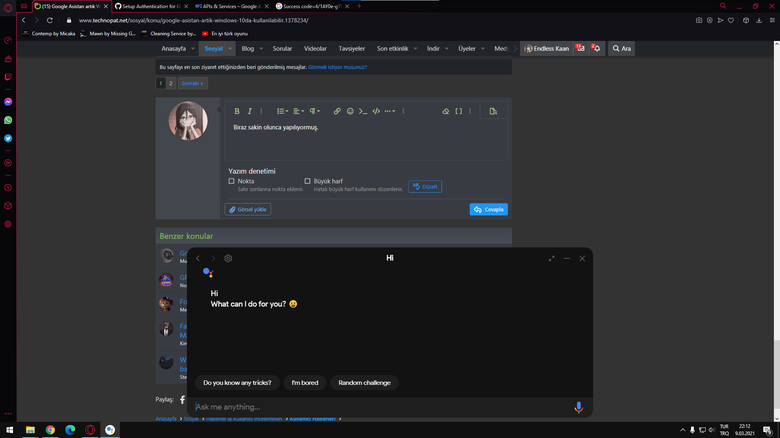Expand the Sosyal menu dropdown arrow
This screenshot has height=438, width=780.
point(230,49)
